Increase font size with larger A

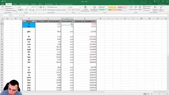pos(32,7)
